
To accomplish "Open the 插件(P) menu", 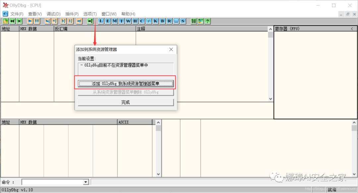I will [72, 14].
